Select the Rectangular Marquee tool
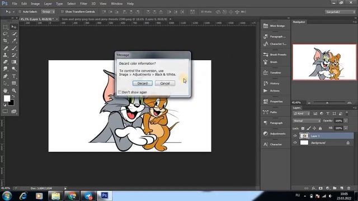The height and width of the screenshot is (201, 358). (5, 27)
